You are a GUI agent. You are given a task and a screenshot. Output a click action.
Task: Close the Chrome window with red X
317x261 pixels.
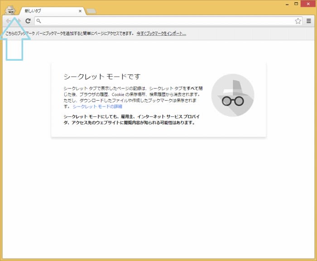coord(309,4)
